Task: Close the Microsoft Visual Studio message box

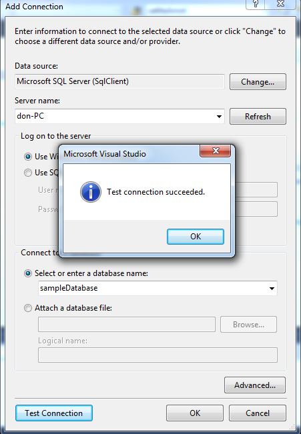Action: coord(216,151)
